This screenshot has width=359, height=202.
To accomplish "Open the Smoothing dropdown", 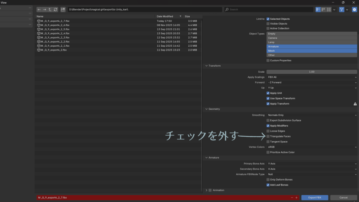I will 311,115.
